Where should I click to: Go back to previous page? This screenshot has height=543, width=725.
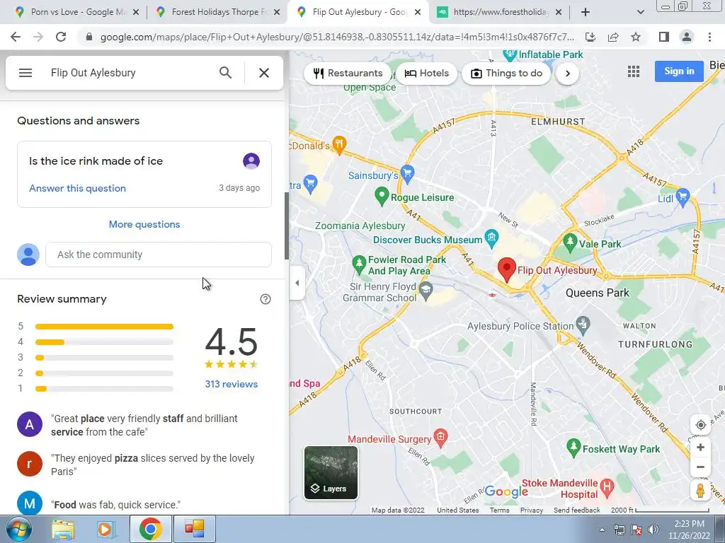(16, 37)
